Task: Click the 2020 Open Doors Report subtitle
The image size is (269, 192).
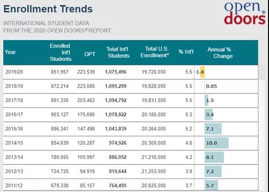Action: pyautogui.click(x=57, y=27)
